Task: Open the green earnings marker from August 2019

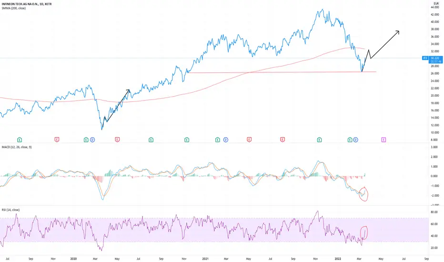Action: (x=20, y=140)
